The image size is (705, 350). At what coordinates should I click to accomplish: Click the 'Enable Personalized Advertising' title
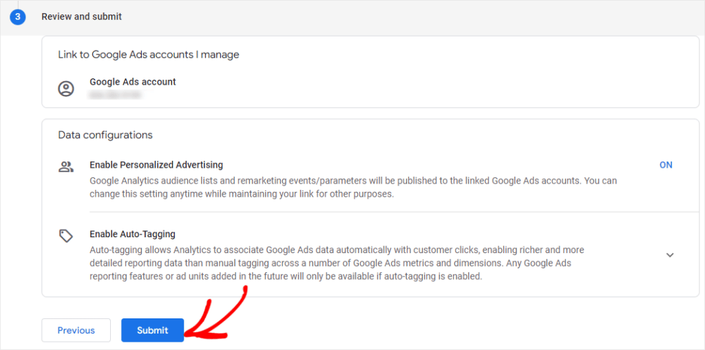point(156,165)
